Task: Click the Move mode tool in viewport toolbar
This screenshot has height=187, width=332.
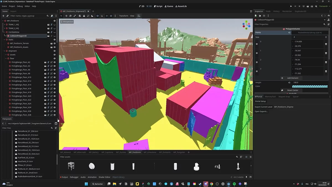Action: 66,16
